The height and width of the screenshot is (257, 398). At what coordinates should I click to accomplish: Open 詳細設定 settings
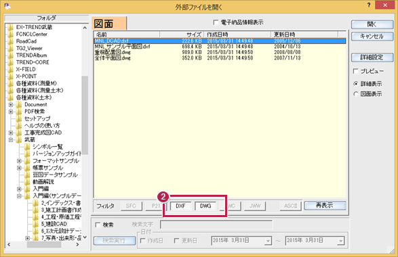pos(372,57)
